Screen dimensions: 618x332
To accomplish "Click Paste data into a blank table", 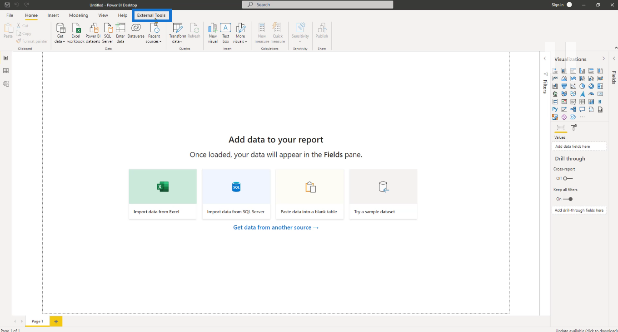I will (x=309, y=194).
